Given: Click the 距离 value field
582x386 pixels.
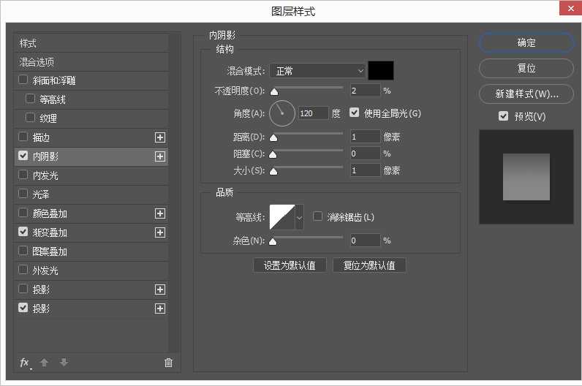Looking at the screenshot, I should coord(366,137).
